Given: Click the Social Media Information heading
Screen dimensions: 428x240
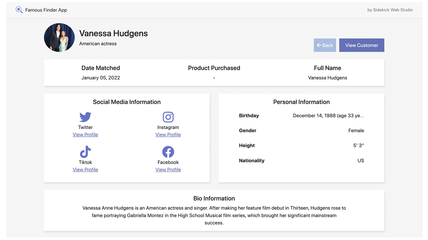Looking at the screenshot, I should (127, 102).
